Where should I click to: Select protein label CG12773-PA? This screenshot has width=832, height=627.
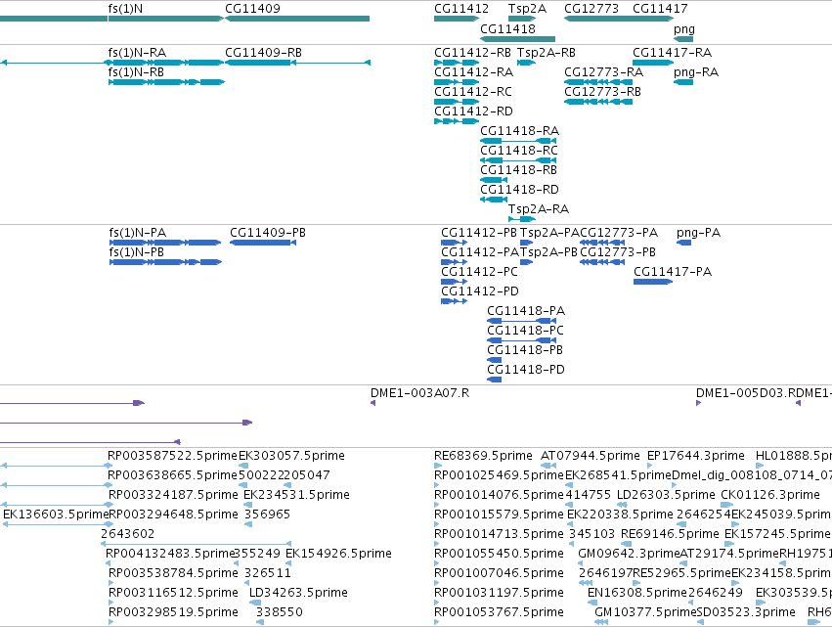(619, 233)
